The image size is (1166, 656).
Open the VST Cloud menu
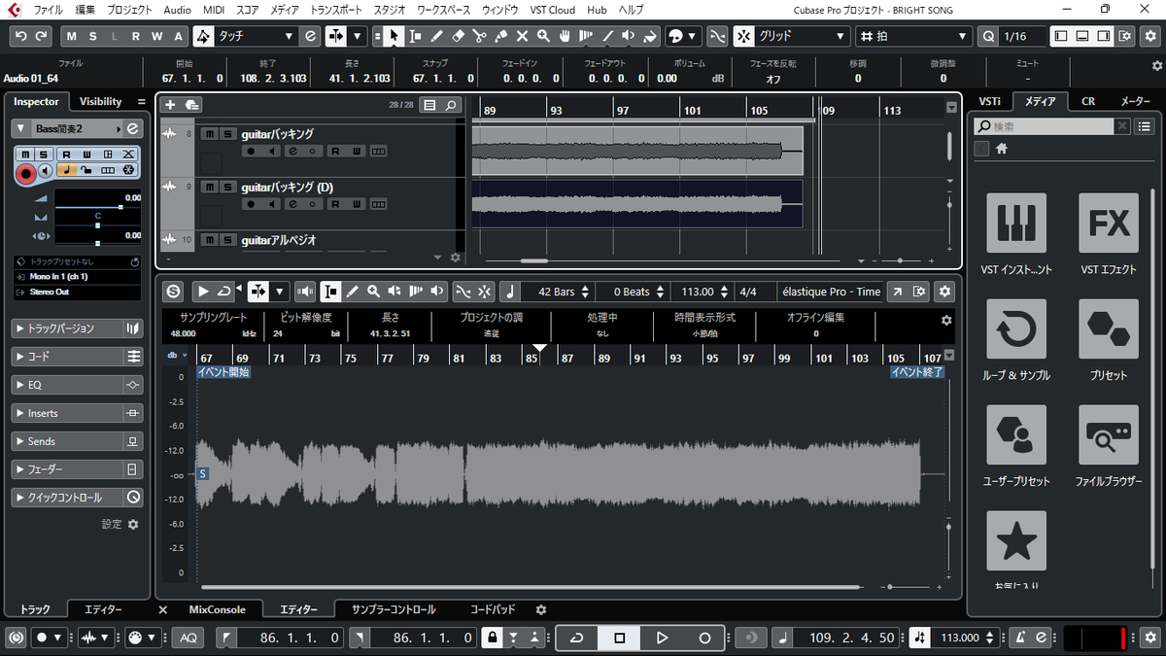(x=555, y=10)
